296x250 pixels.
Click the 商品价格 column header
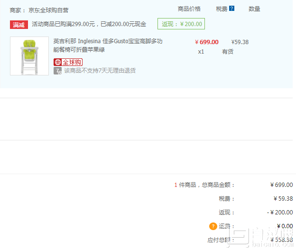(189, 9)
